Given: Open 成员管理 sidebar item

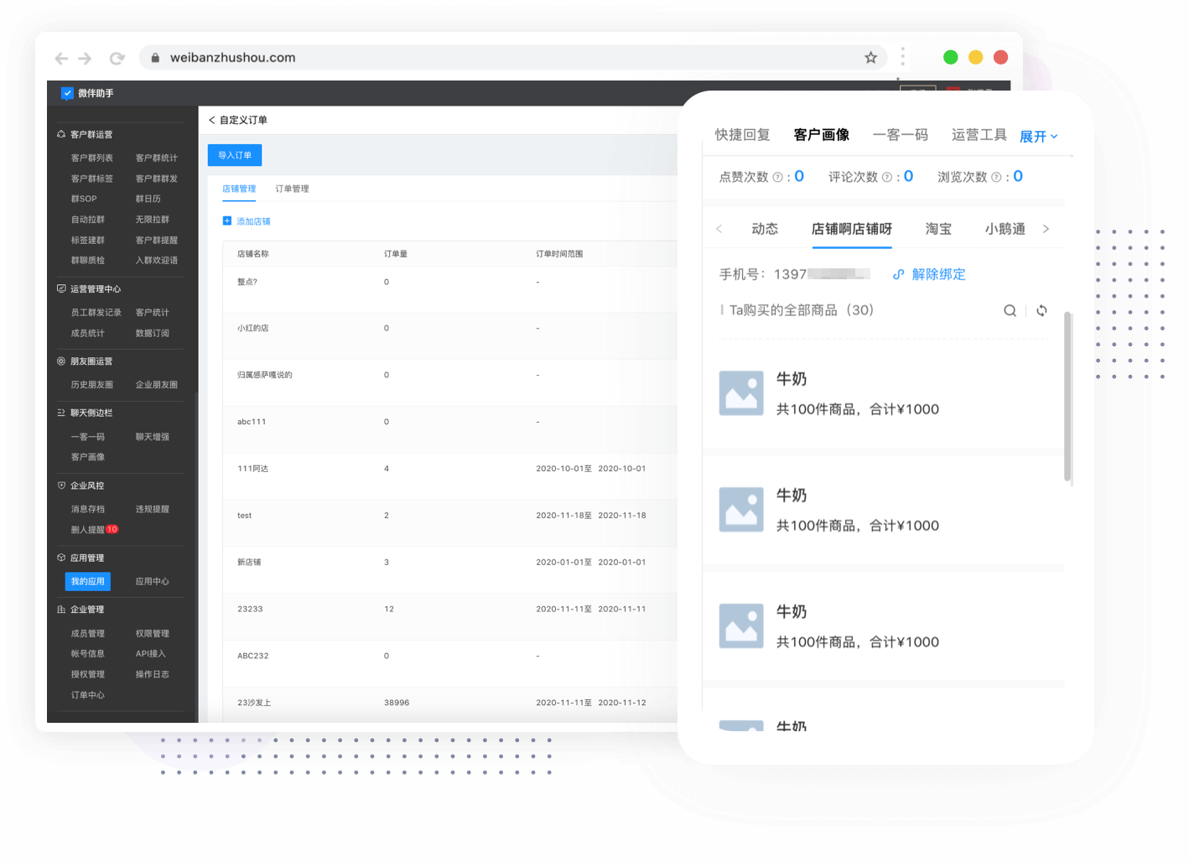Looking at the screenshot, I should [x=87, y=634].
